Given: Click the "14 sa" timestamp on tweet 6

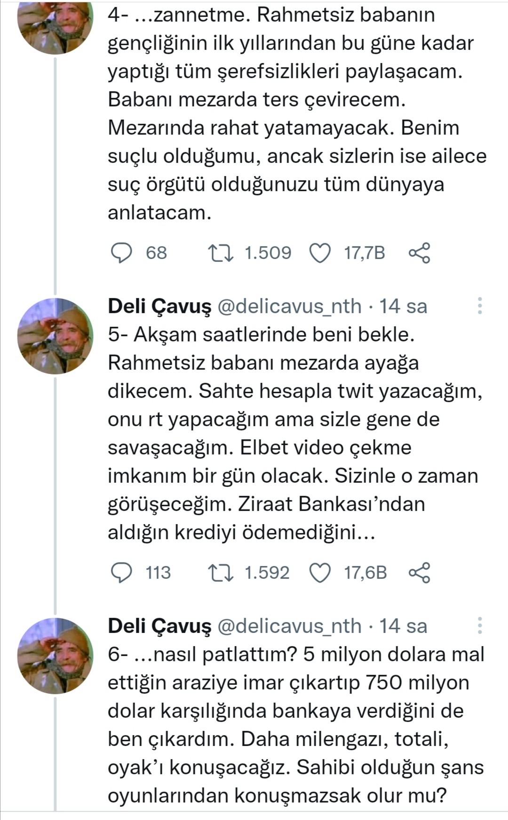Looking at the screenshot, I should pos(403,626).
